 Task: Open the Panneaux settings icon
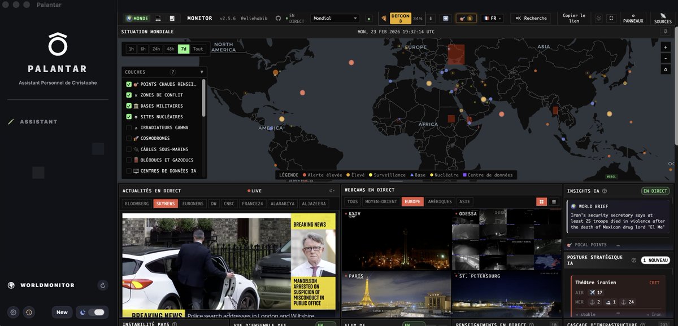click(x=633, y=18)
